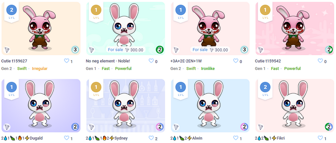
Task: Open the Cutie t159542 title link
Action: pyautogui.click(x=268, y=61)
